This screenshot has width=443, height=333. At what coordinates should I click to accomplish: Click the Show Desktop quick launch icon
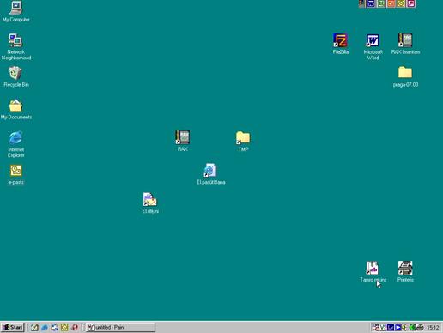point(54,328)
